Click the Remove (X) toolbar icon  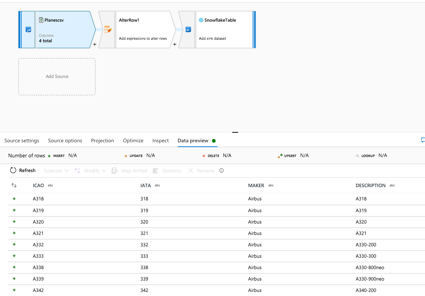tap(191, 170)
